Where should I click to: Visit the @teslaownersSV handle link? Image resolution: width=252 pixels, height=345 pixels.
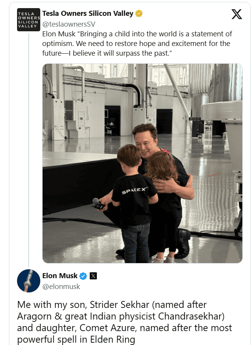[x=69, y=24]
